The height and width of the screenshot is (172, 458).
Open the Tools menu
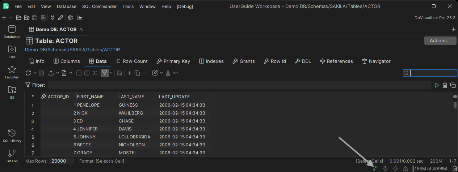point(128,7)
